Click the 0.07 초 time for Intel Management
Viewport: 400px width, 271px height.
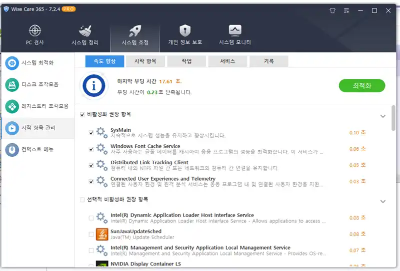357,251
